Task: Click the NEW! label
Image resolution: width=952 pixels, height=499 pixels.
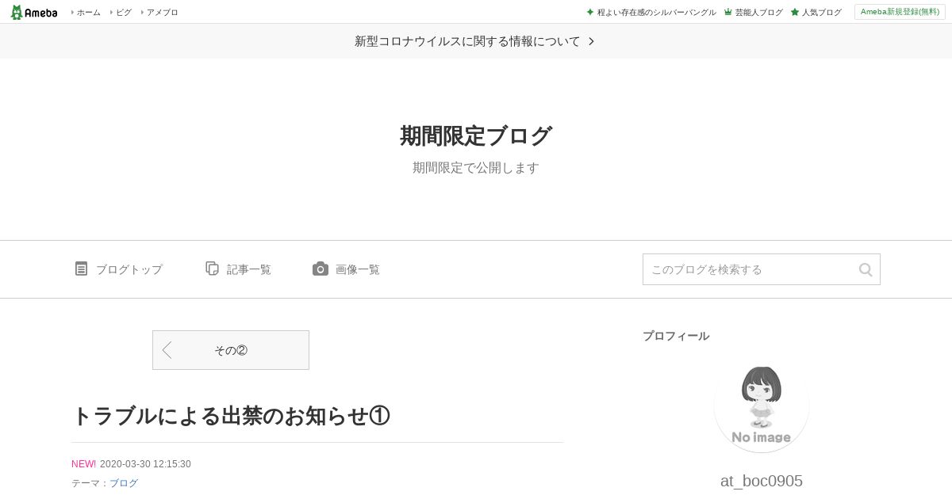Action: [83, 464]
